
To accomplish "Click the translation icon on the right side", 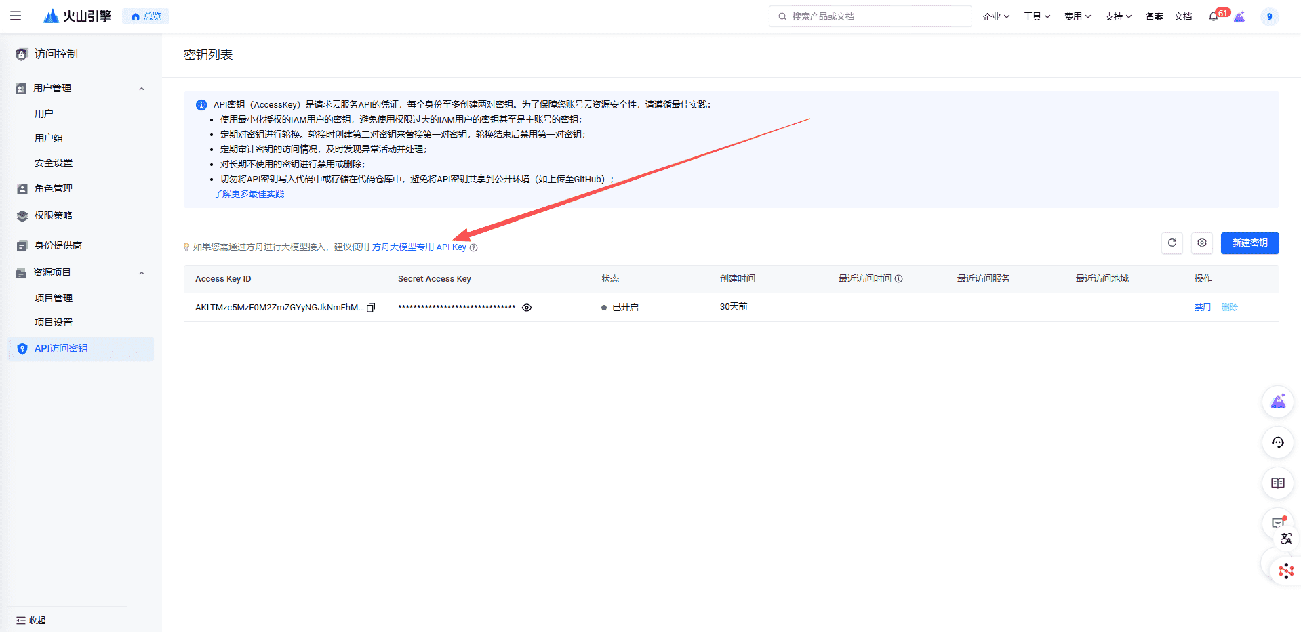I will (x=1285, y=539).
